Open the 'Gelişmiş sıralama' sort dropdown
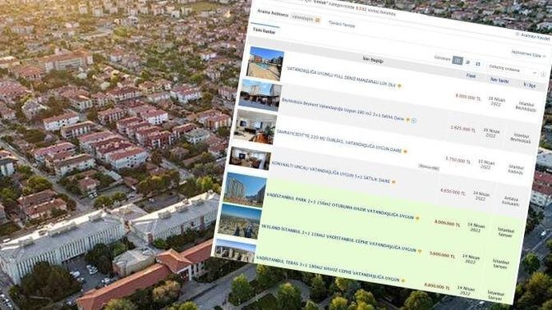Viewport: 552px width, 310px height. (x=513, y=70)
